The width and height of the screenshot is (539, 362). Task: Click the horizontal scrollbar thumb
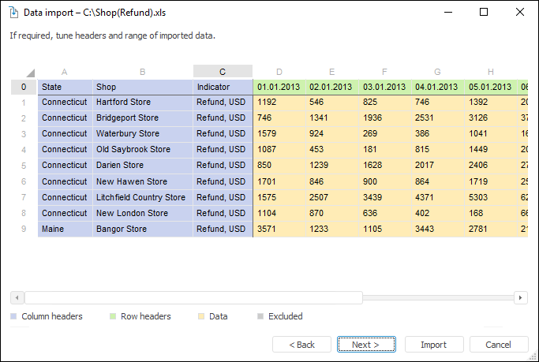pos(193,297)
